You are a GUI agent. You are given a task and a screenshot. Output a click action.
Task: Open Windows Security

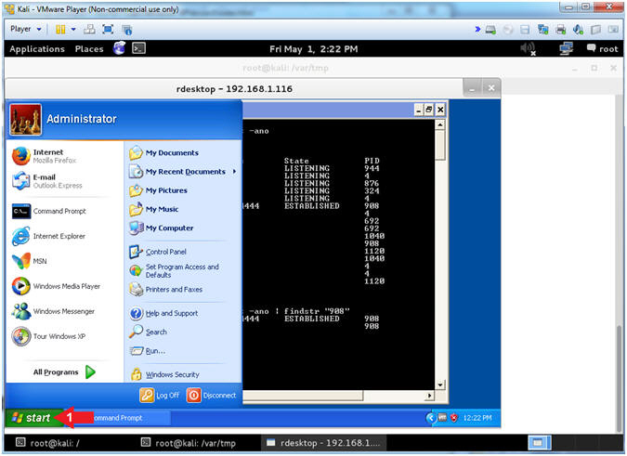(x=164, y=374)
